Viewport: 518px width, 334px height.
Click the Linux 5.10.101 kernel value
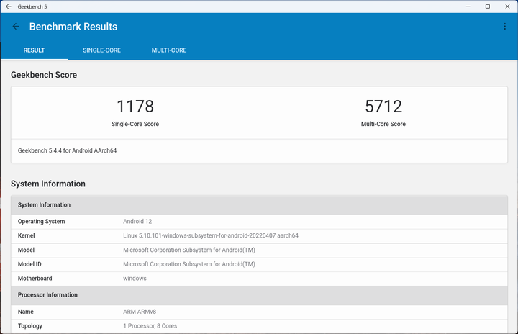(x=211, y=235)
